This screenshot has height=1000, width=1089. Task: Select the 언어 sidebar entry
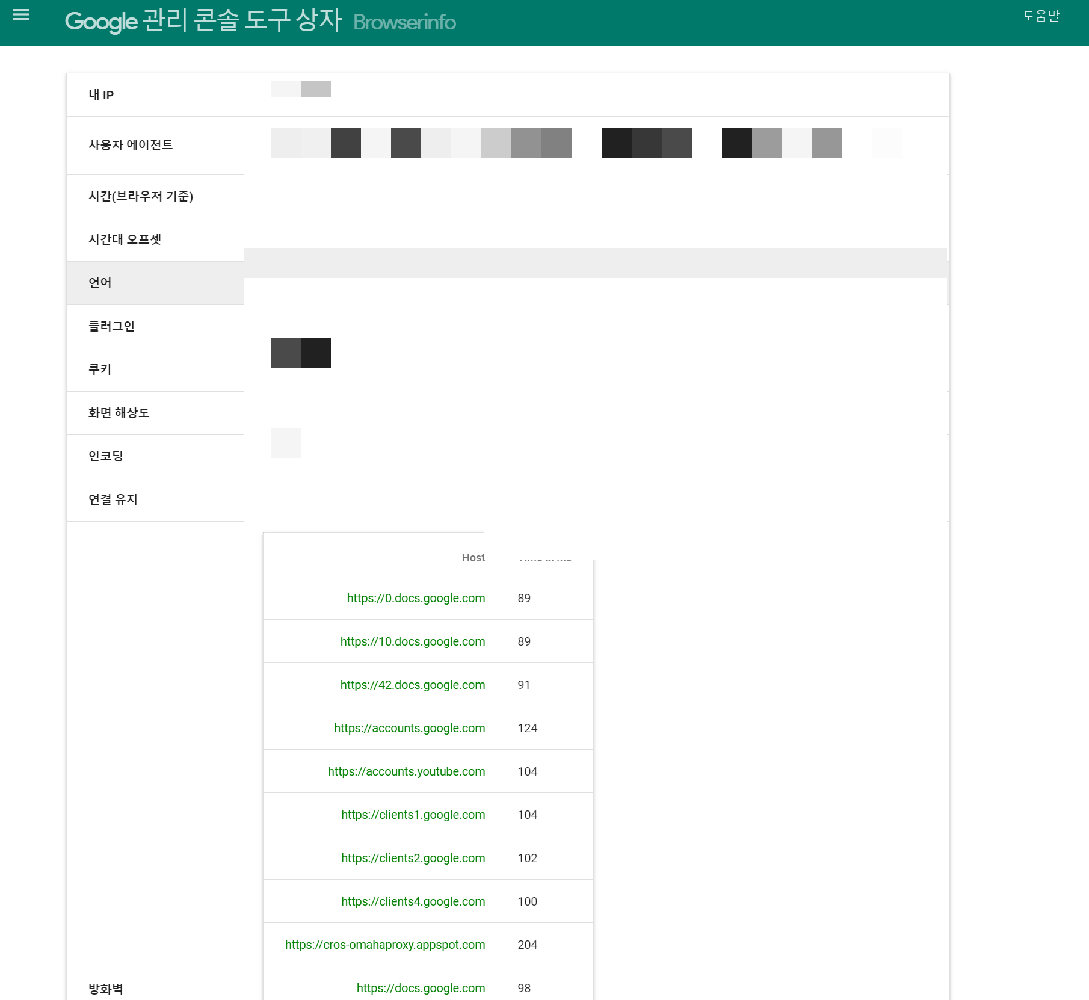(99, 283)
